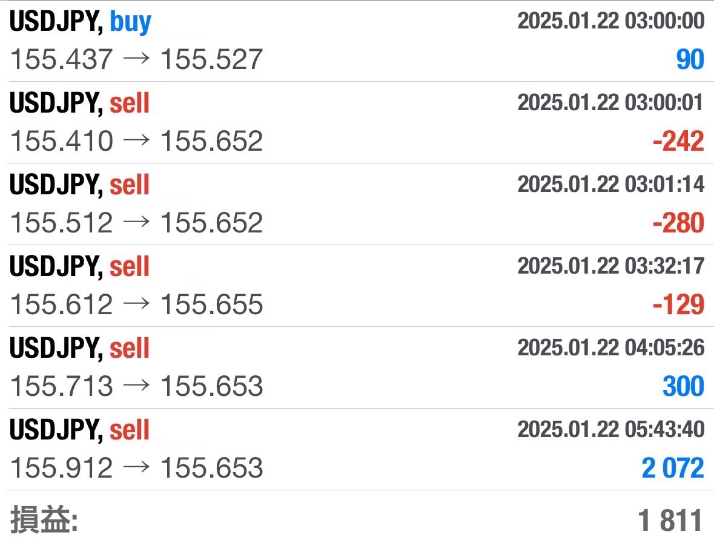Click the loss value -242

(678, 142)
